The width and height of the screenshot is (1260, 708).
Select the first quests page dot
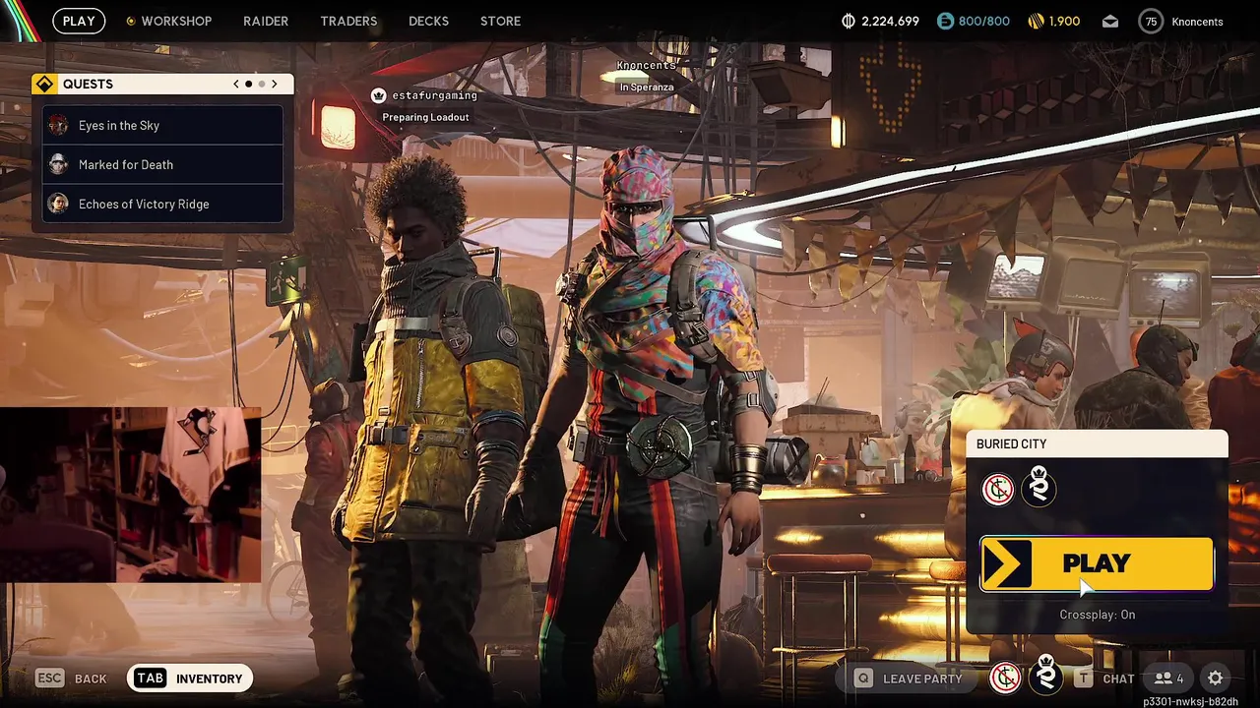(x=248, y=85)
